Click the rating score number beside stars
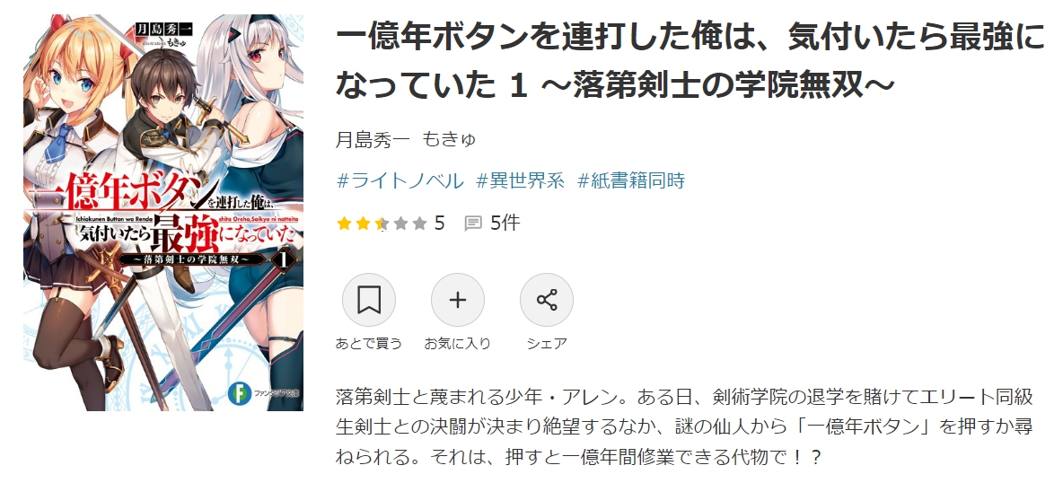 coord(439,224)
